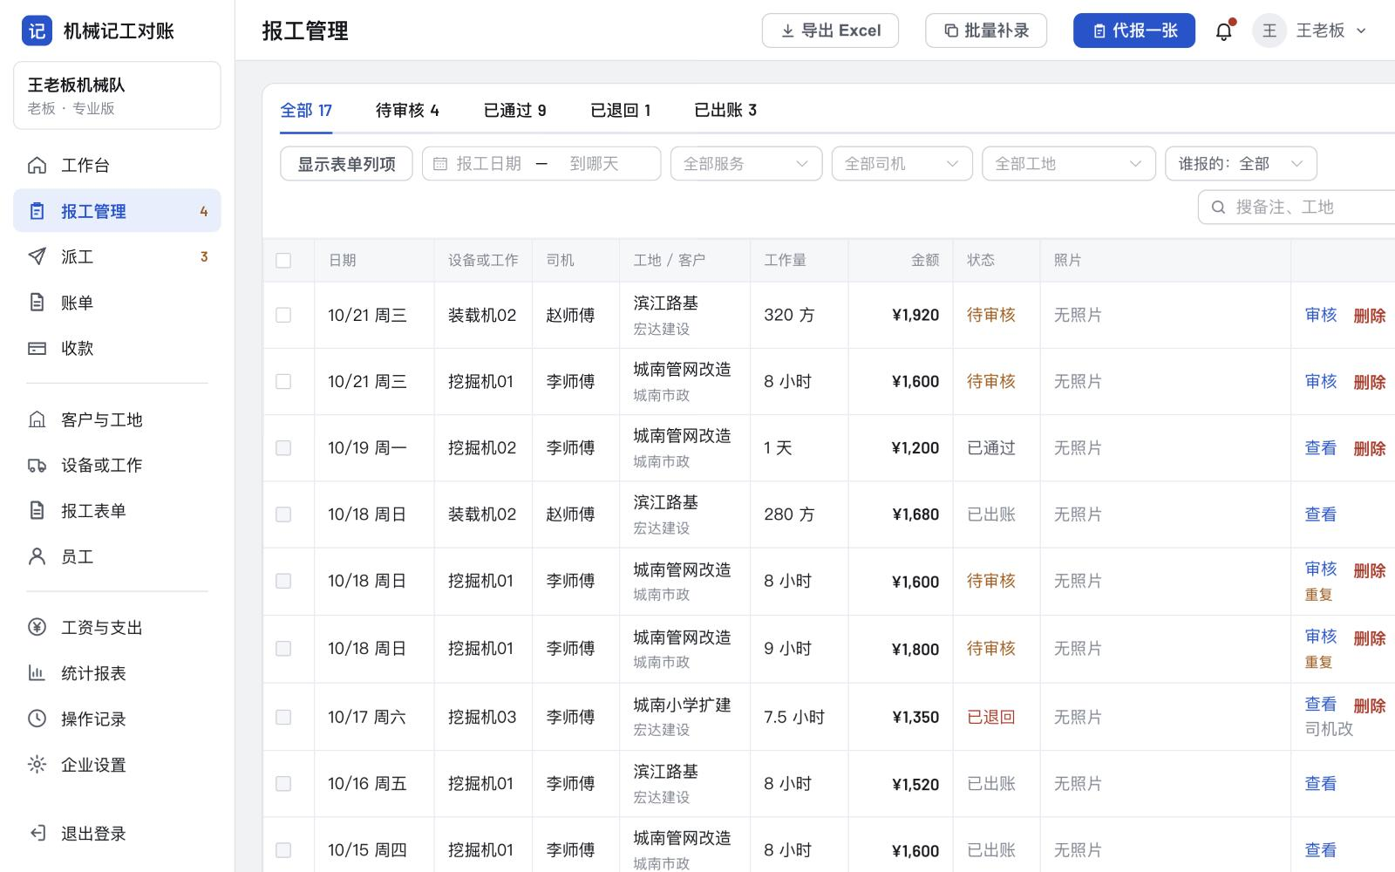Open the 谁报的: 全部 dropdown

[x=1241, y=164]
